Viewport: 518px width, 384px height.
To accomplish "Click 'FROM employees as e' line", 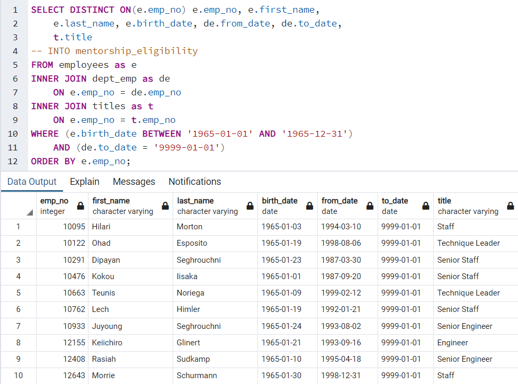I will [x=84, y=65].
